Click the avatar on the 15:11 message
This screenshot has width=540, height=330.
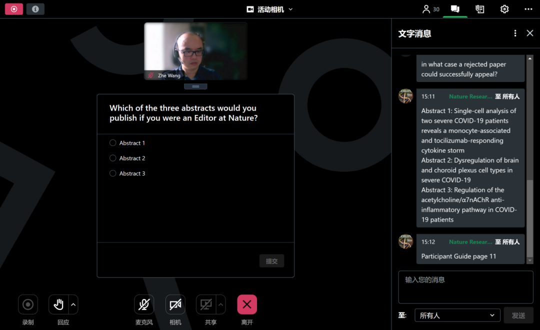point(405,96)
